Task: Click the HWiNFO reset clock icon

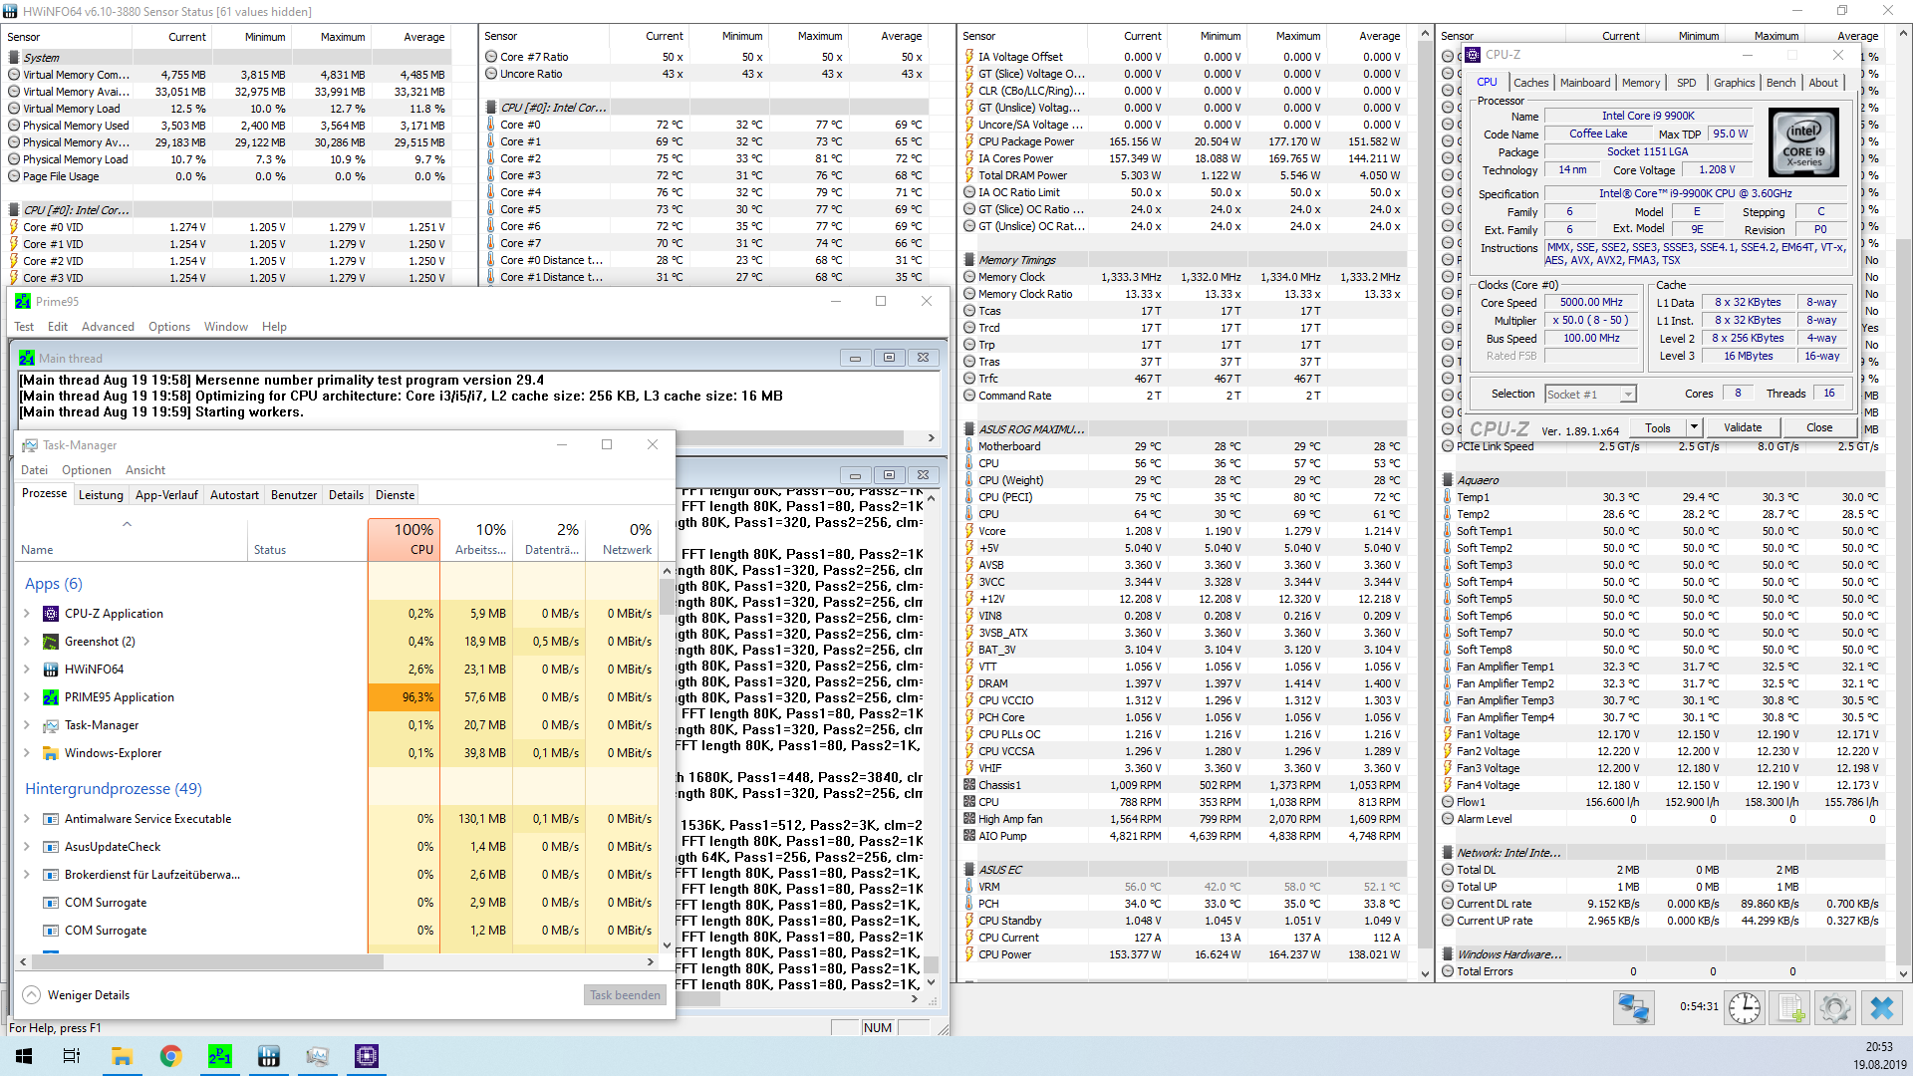Action: pyautogui.click(x=1744, y=1008)
